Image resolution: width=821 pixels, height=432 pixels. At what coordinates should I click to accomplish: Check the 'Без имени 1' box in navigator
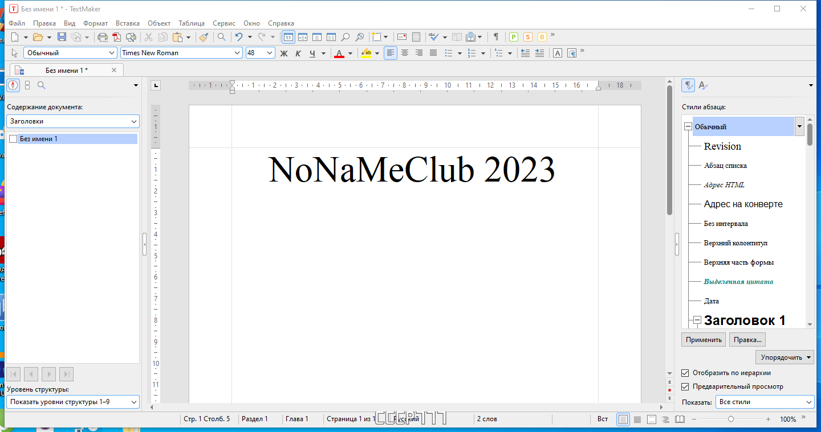(x=13, y=139)
